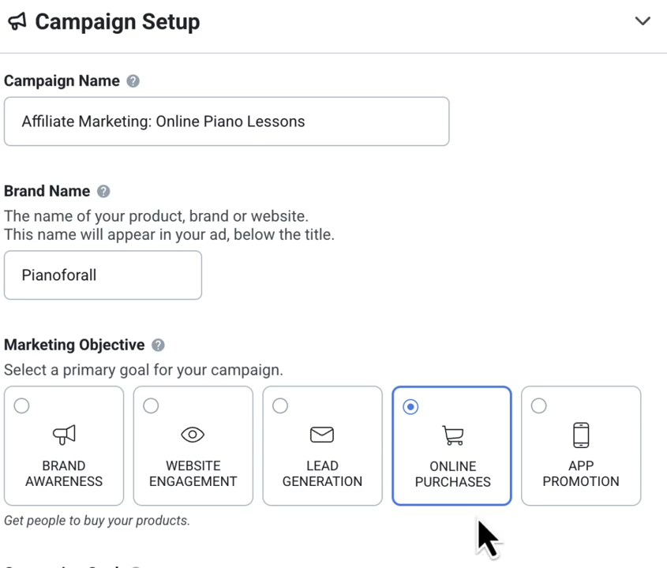Click the APP PROMOTION label text
This screenshot has width=667, height=568.
click(581, 473)
